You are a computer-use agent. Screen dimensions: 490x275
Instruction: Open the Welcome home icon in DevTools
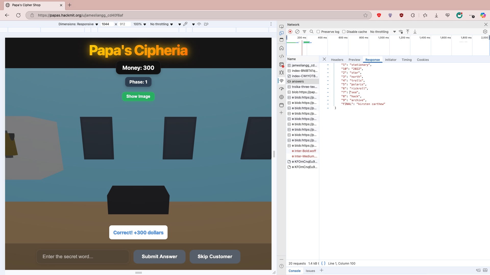[281, 48]
